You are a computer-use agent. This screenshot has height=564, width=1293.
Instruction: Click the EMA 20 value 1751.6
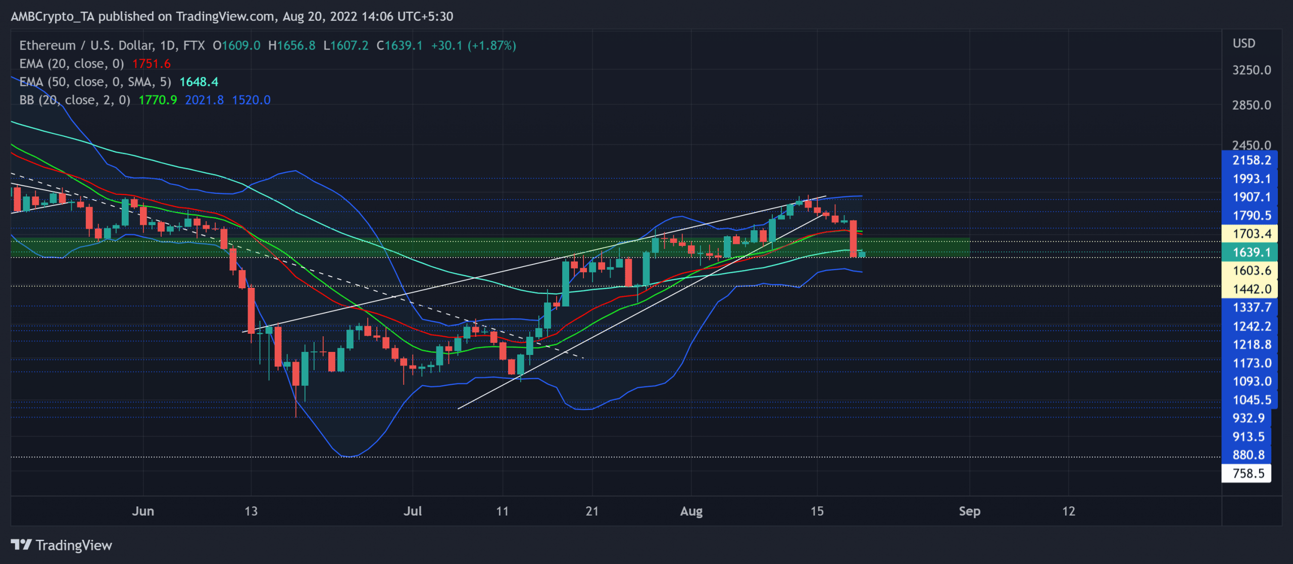[152, 64]
